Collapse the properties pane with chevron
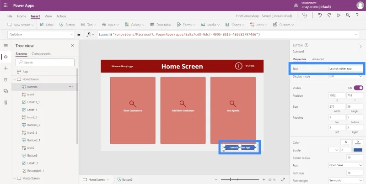The width and height of the screenshot is (366, 184). pyautogui.click(x=361, y=47)
